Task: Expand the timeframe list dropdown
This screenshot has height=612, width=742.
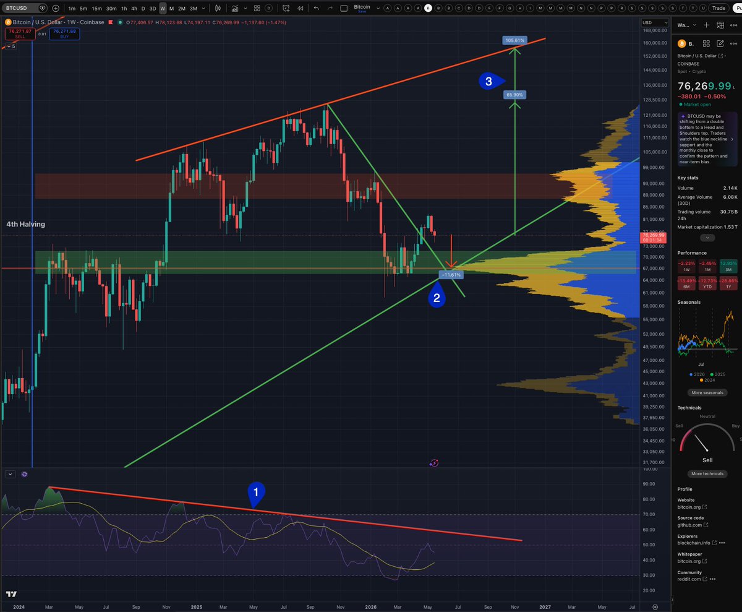Action: pyautogui.click(x=203, y=9)
